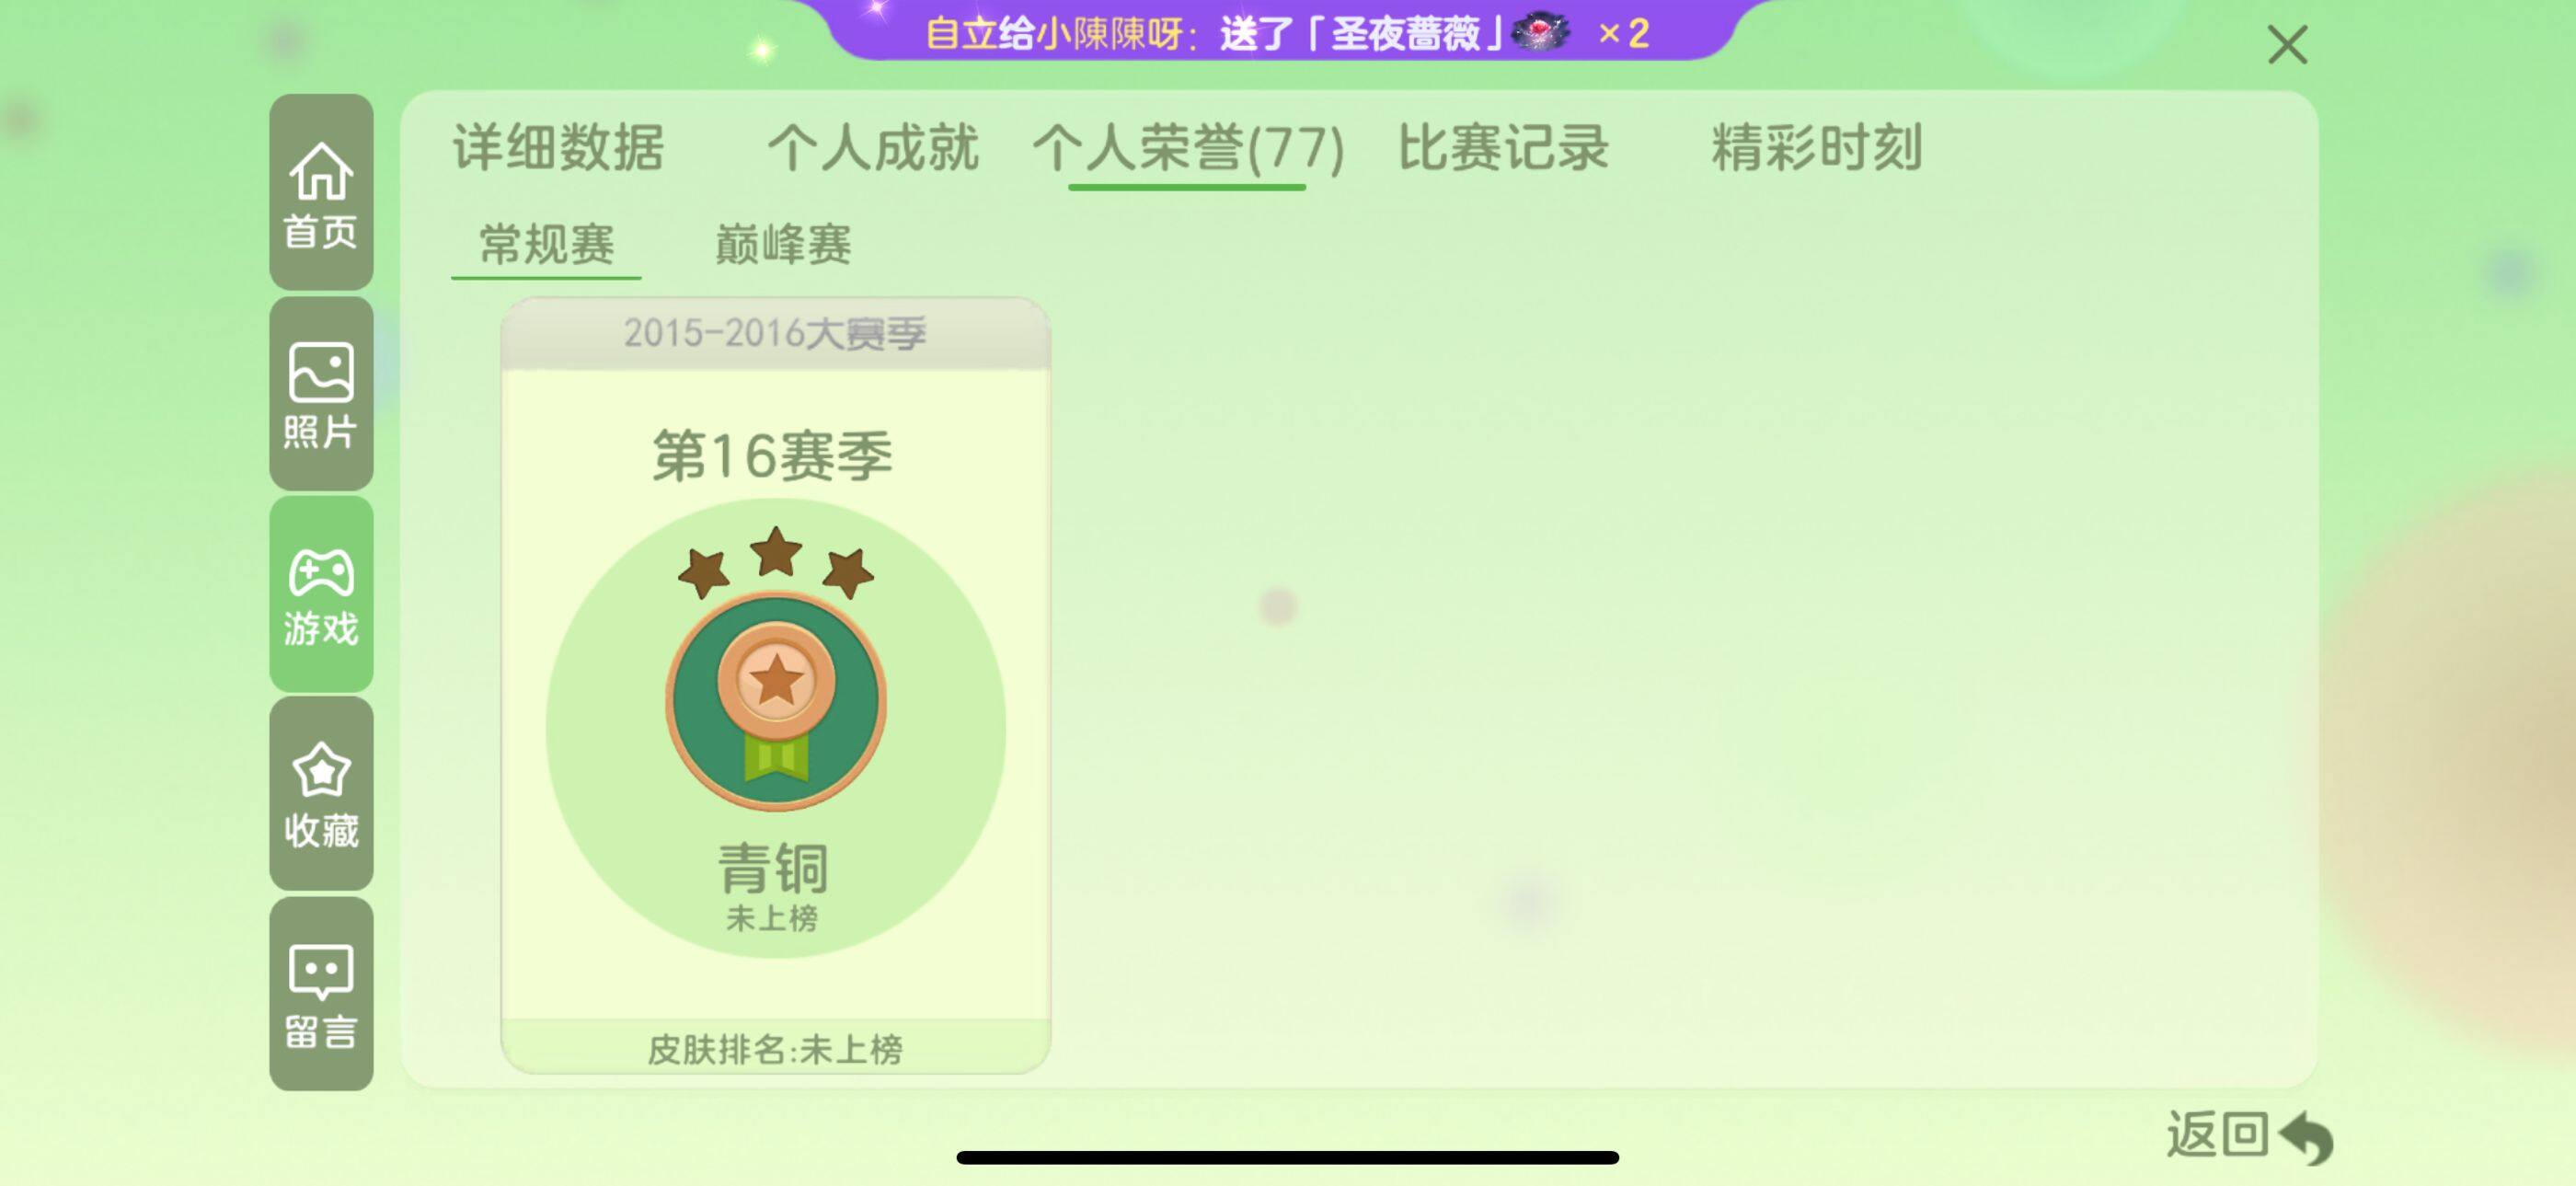This screenshot has width=2576, height=1186.
Task: Switch to the 详细数据 tab
Action: point(559,148)
